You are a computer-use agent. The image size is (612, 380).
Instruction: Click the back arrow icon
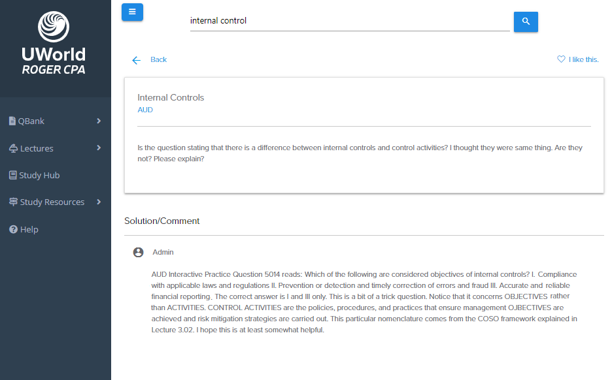click(136, 60)
